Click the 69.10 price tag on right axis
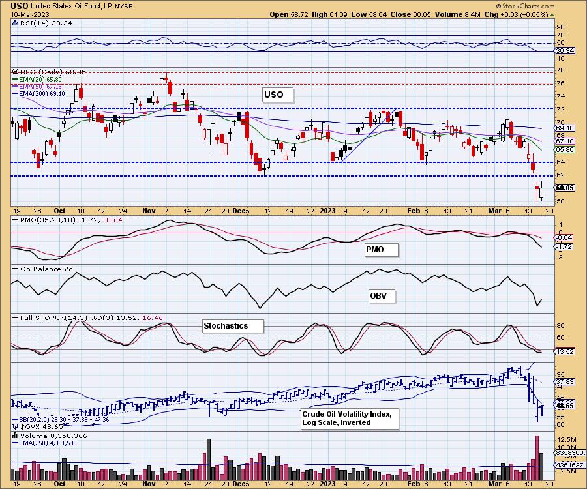 (565, 128)
